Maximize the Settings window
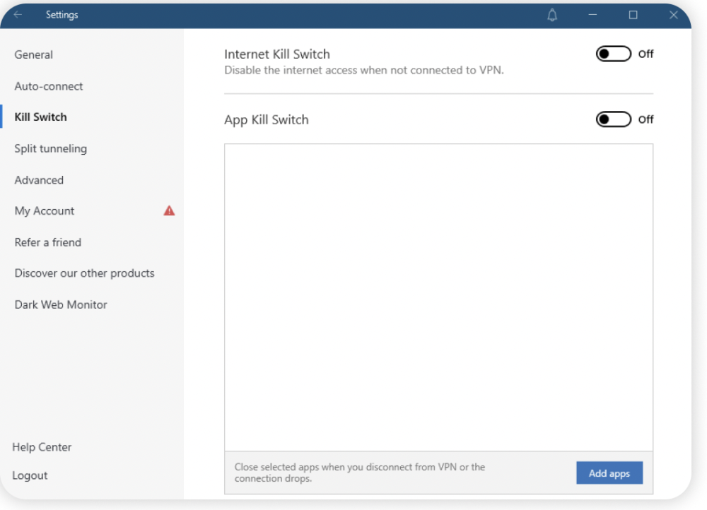Image resolution: width=707 pixels, height=510 pixels. click(633, 15)
